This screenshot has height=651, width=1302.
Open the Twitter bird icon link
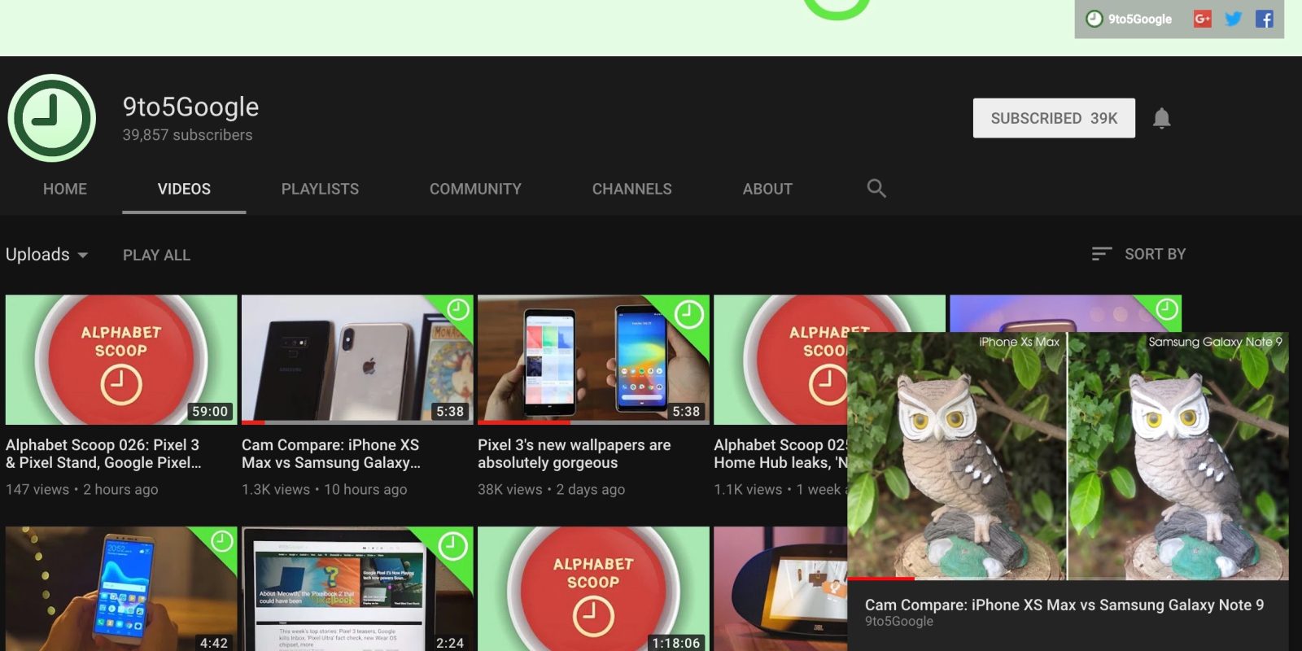point(1233,19)
